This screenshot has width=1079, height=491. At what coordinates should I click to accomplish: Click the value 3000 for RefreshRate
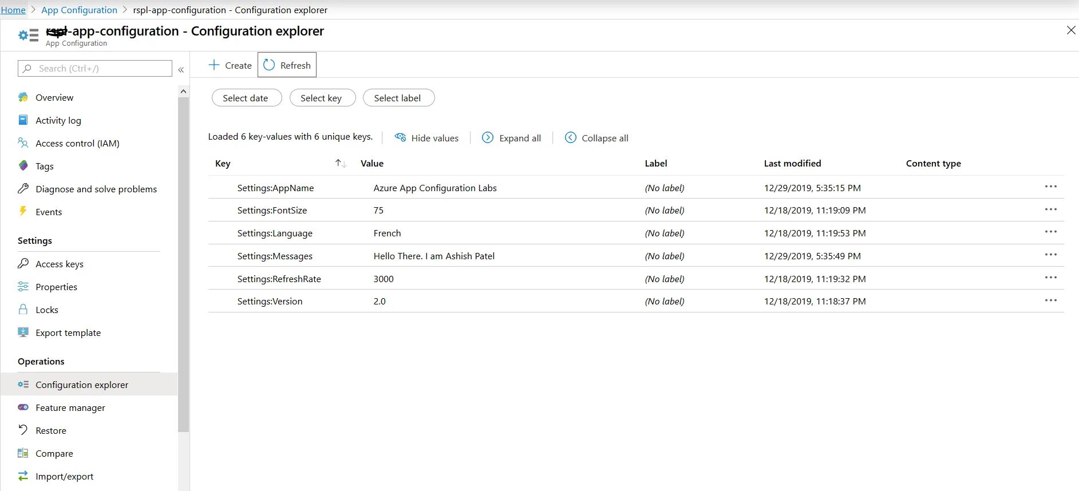coord(384,279)
